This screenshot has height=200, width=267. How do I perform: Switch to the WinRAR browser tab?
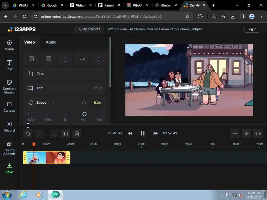pyautogui.click(x=137, y=5)
